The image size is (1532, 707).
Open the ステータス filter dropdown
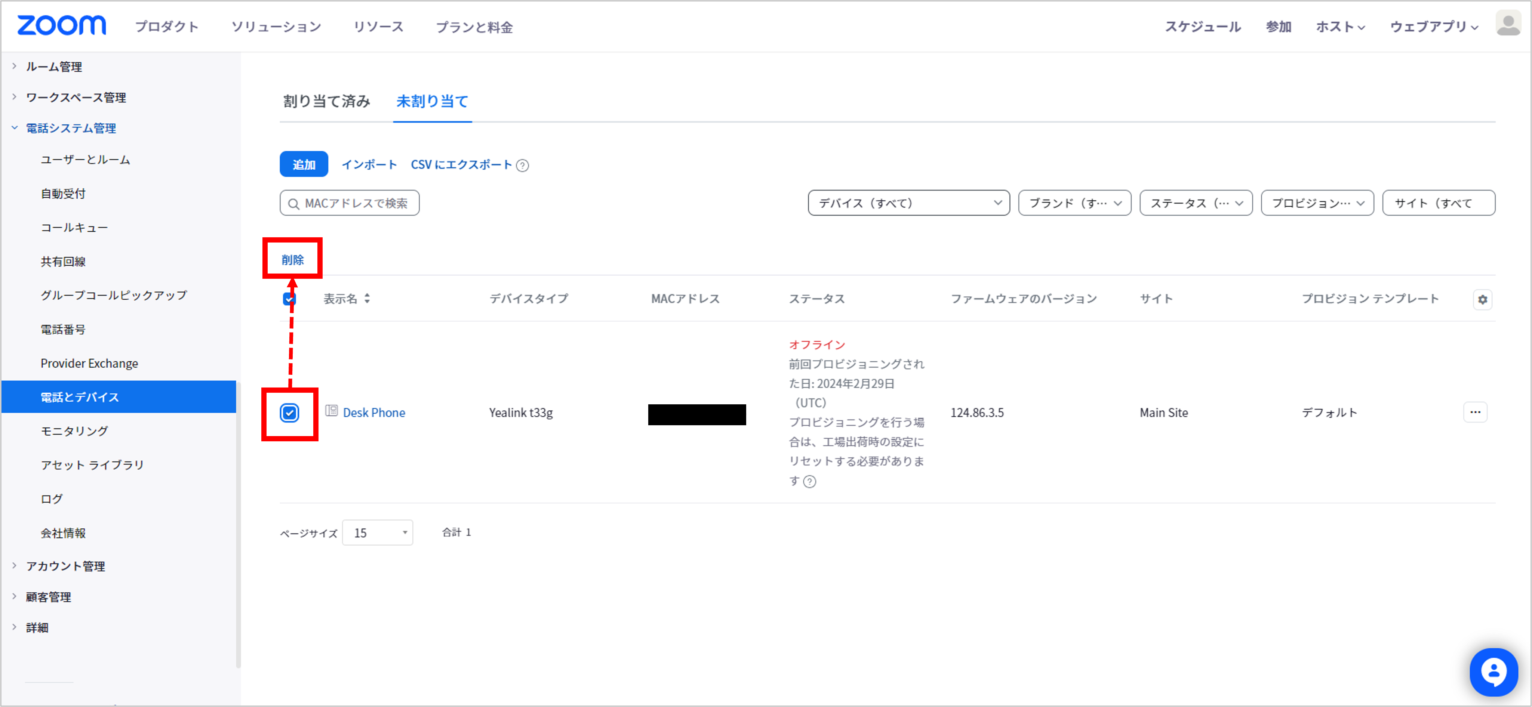tap(1196, 203)
